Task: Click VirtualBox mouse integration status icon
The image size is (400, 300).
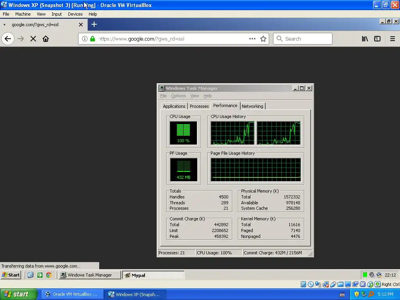Action: (x=370, y=284)
